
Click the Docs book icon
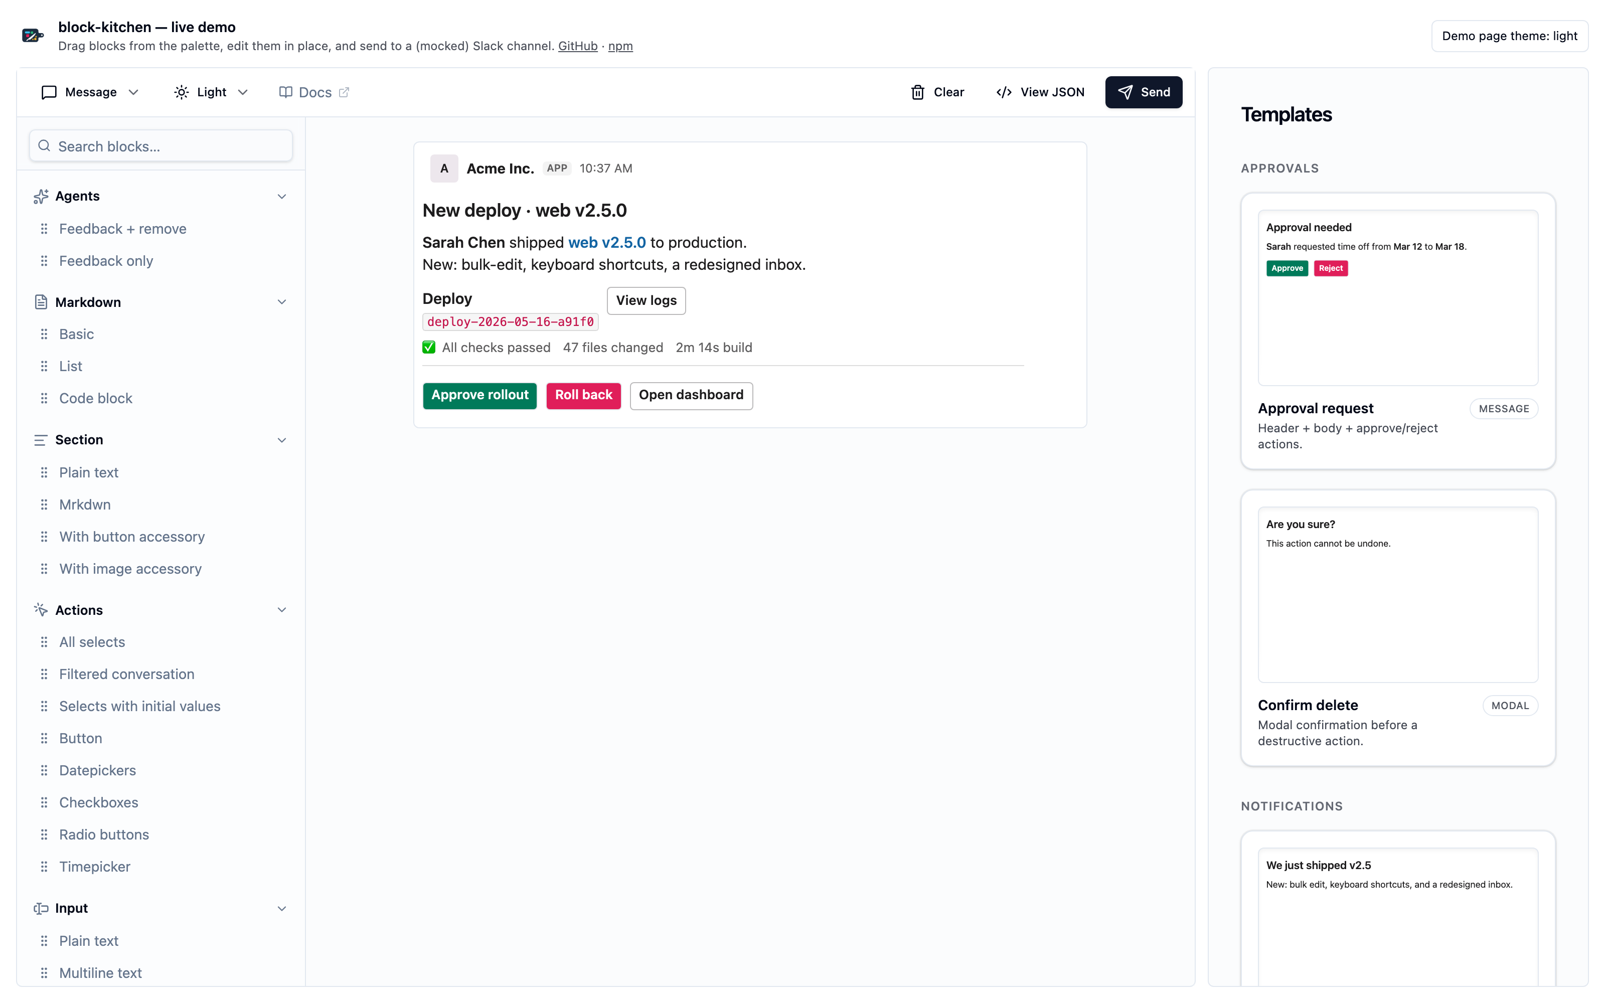(286, 92)
